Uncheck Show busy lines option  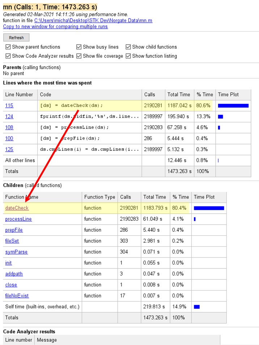point(79,47)
